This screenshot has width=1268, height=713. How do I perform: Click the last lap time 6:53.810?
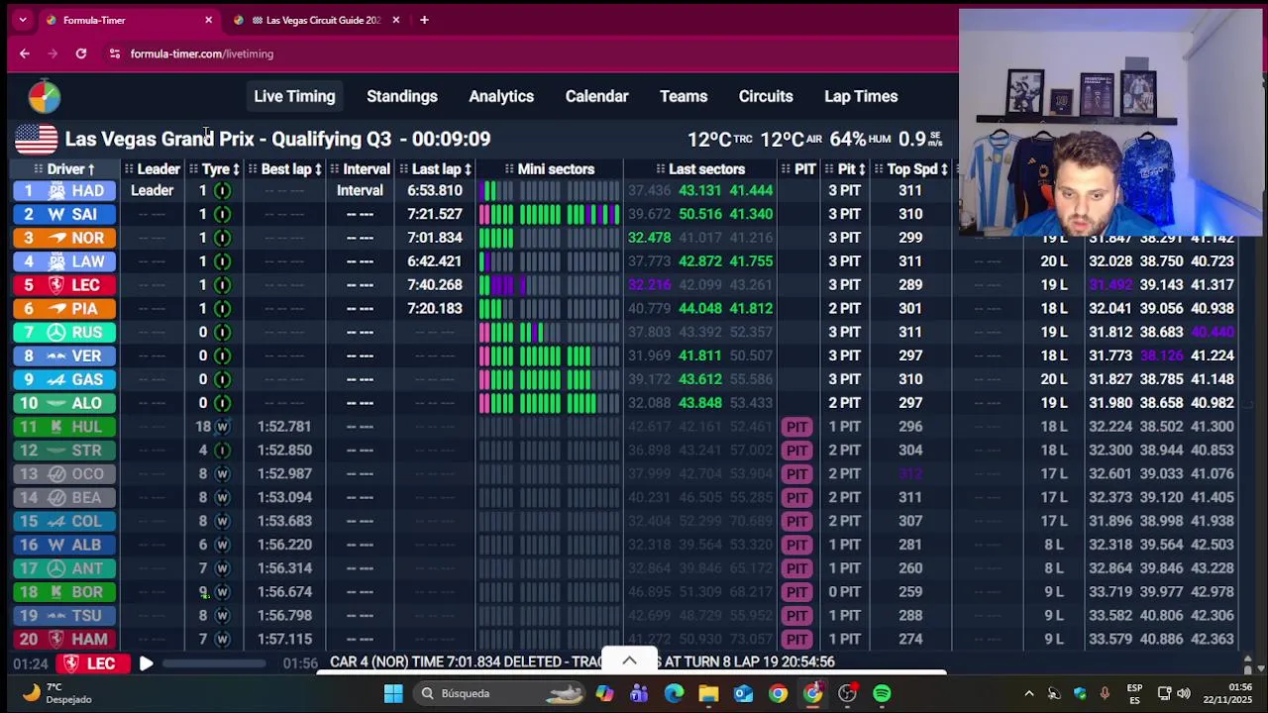tap(434, 191)
